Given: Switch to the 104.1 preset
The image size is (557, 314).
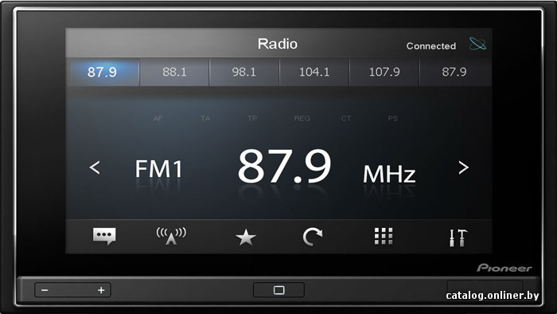Looking at the screenshot, I should pos(314,73).
